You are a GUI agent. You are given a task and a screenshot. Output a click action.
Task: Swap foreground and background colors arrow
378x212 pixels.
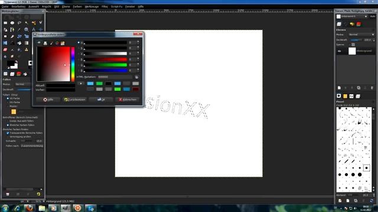point(17,62)
